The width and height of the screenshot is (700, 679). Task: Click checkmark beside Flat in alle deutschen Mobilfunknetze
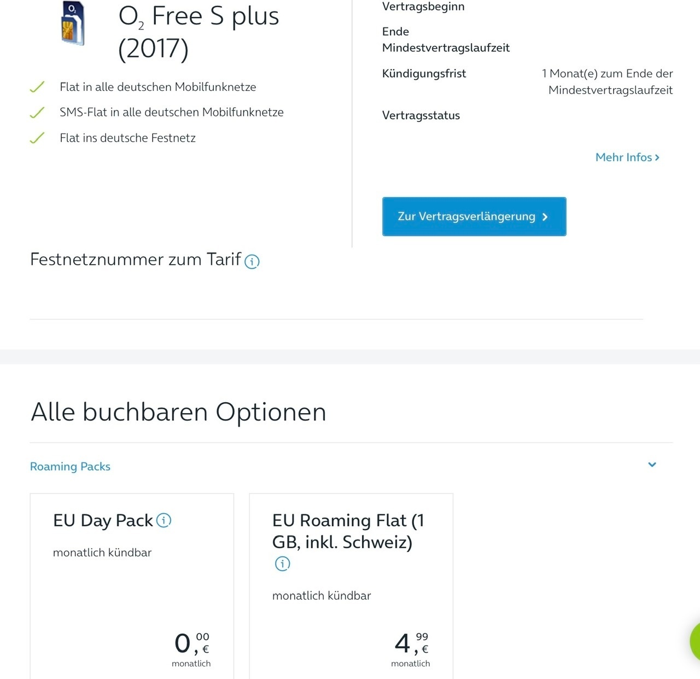[x=37, y=87]
